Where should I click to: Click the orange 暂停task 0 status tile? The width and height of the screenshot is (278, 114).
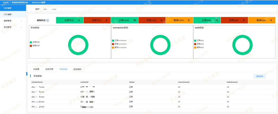tap(262, 20)
